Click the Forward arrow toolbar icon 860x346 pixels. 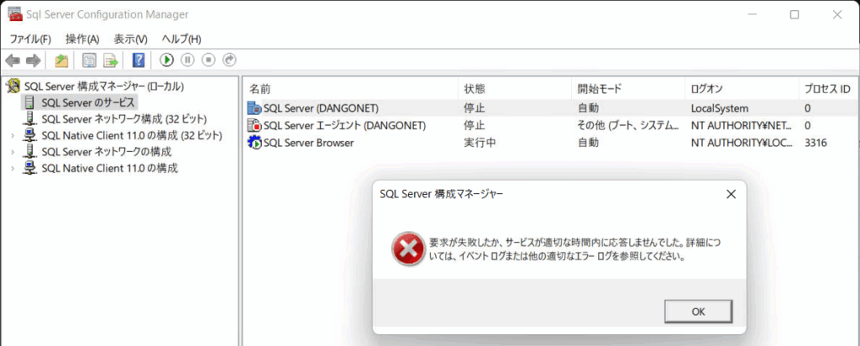click(33, 60)
